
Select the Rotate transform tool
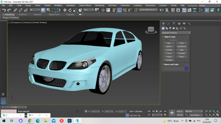tap(70, 10)
